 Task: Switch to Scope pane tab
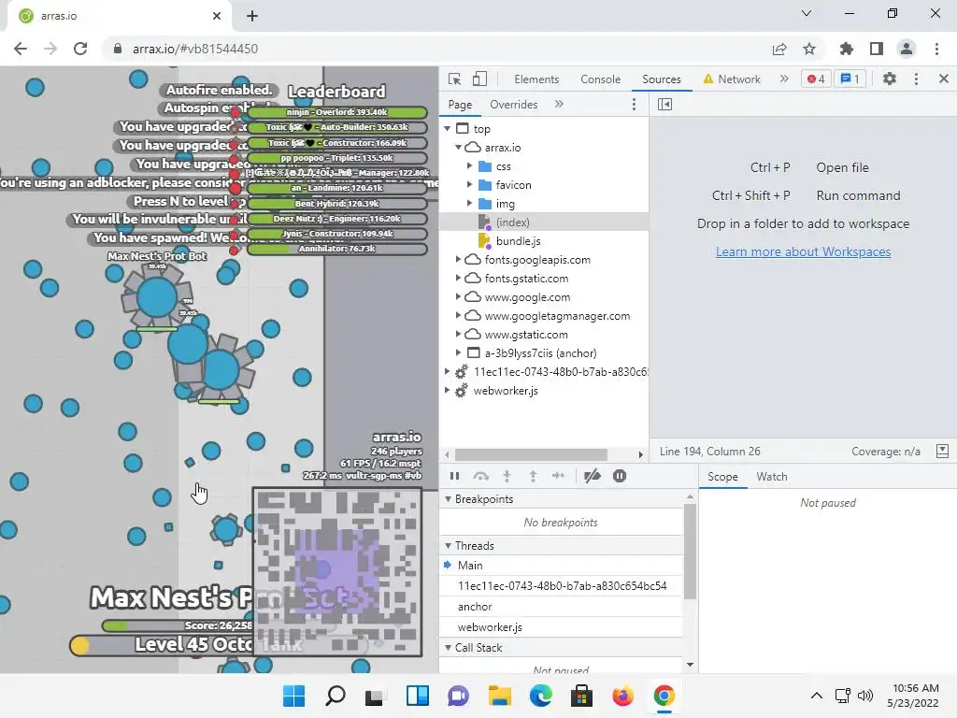click(722, 477)
